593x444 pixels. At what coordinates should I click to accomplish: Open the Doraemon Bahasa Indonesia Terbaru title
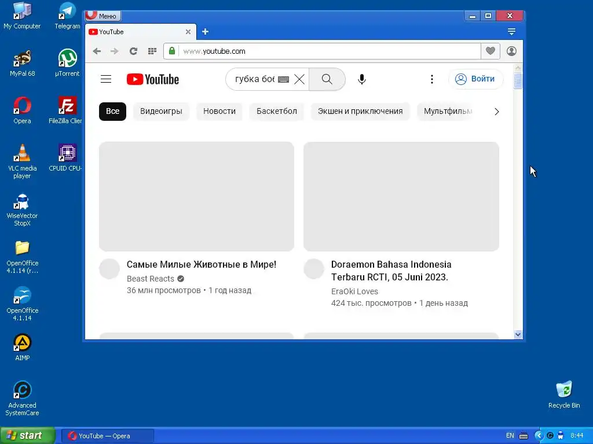(391, 271)
